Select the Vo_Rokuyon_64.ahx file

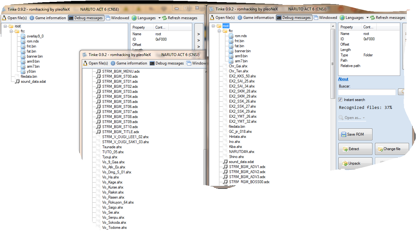click(x=118, y=202)
